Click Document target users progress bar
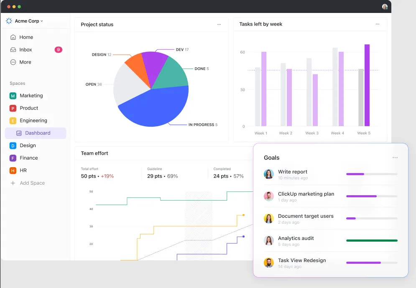Viewport: 416px width, 288px height. [x=372, y=218]
